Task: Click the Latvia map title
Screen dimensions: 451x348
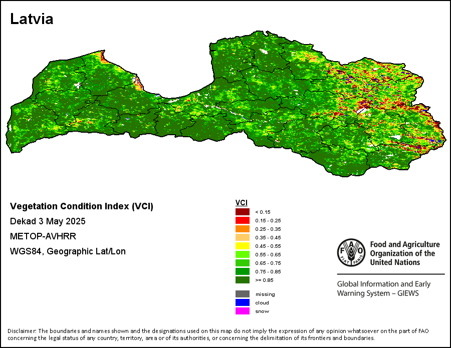Action: click(x=32, y=19)
